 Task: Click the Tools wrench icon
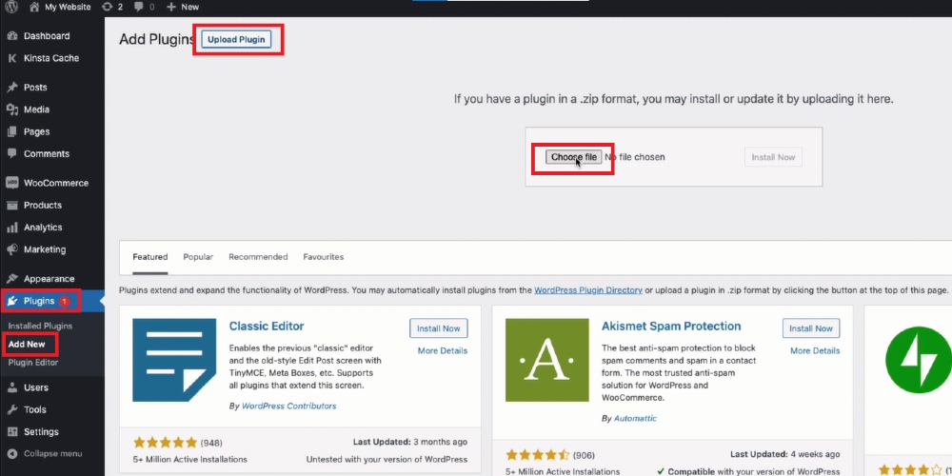point(11,409)
